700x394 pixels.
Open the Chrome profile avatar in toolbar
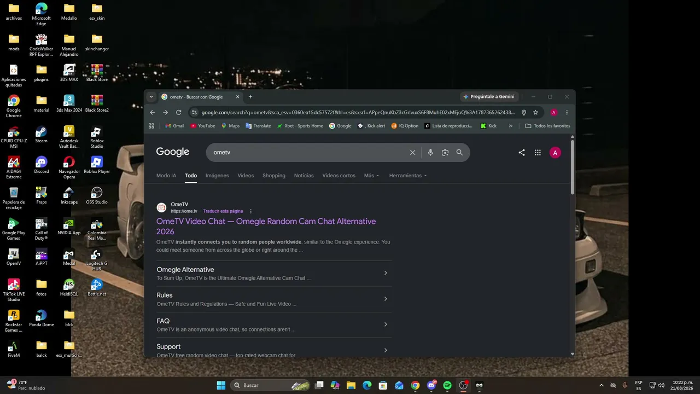tap(553, 112)
